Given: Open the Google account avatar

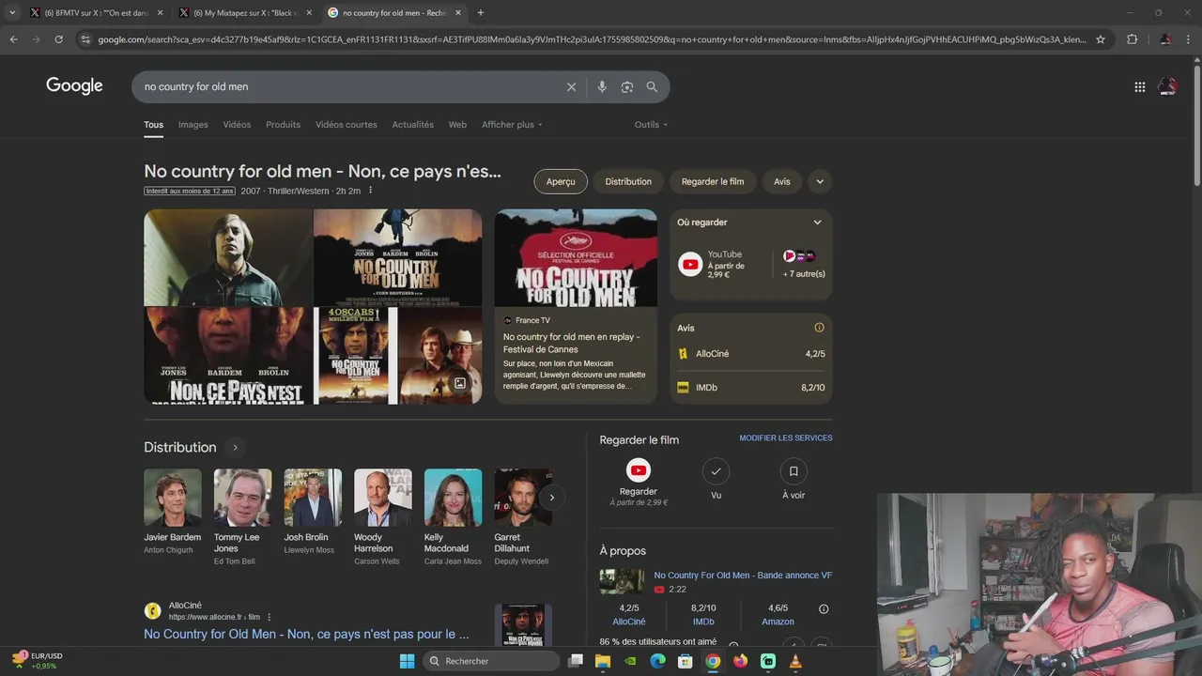Looking at the screenshot, I should [x=1167, y=86].
